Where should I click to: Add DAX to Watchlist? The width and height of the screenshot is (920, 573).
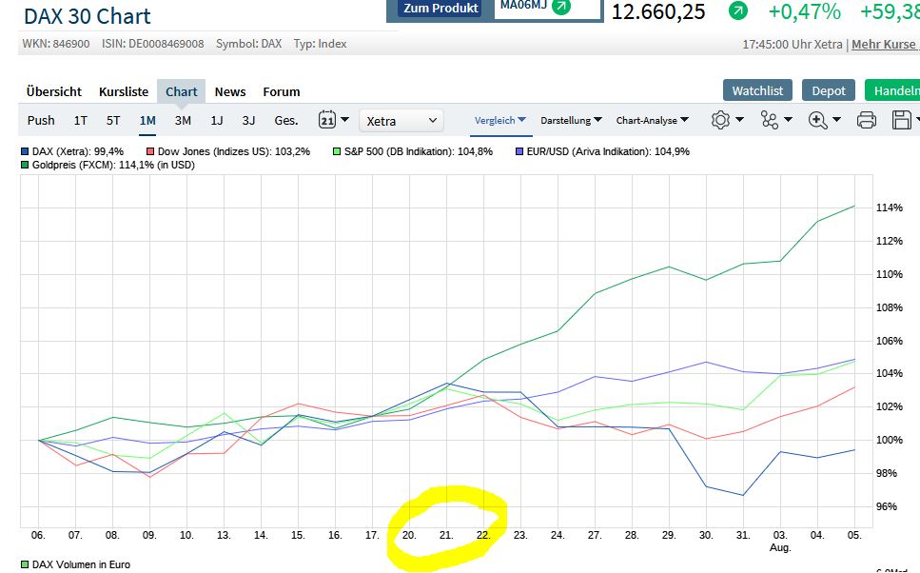[757, 90]
